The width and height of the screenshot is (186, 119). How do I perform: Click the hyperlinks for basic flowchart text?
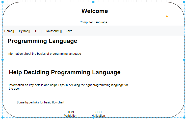tap(40, 102)
